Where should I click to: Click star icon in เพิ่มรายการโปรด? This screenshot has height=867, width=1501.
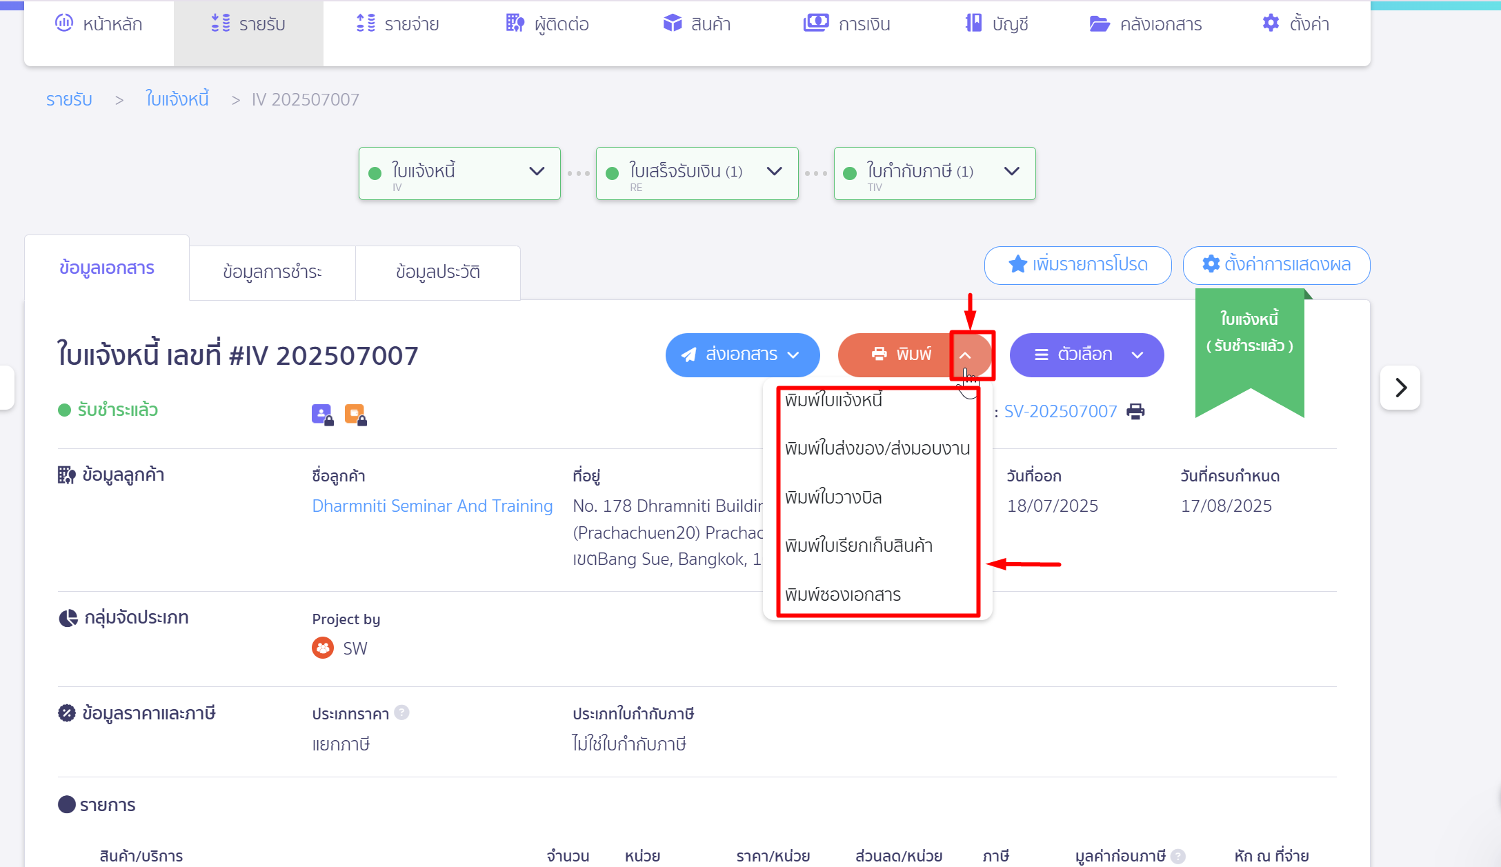[x=1017, y=264]
